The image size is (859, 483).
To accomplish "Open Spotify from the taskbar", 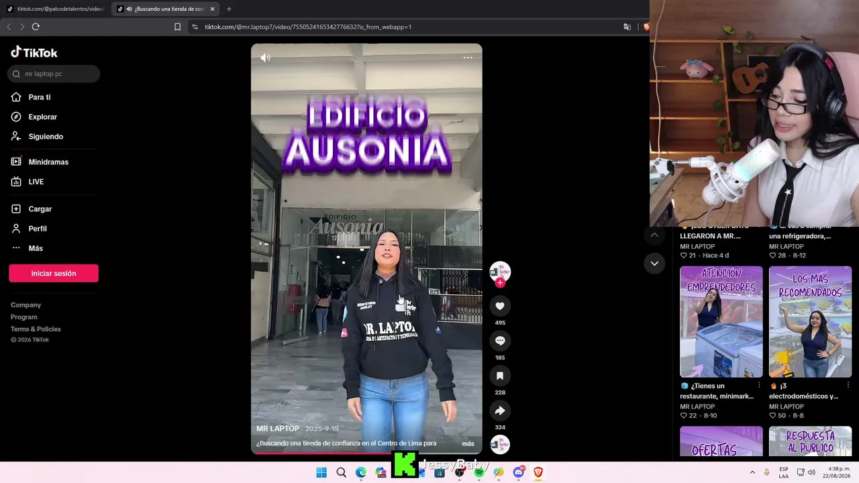I will (x=479, y=472).
